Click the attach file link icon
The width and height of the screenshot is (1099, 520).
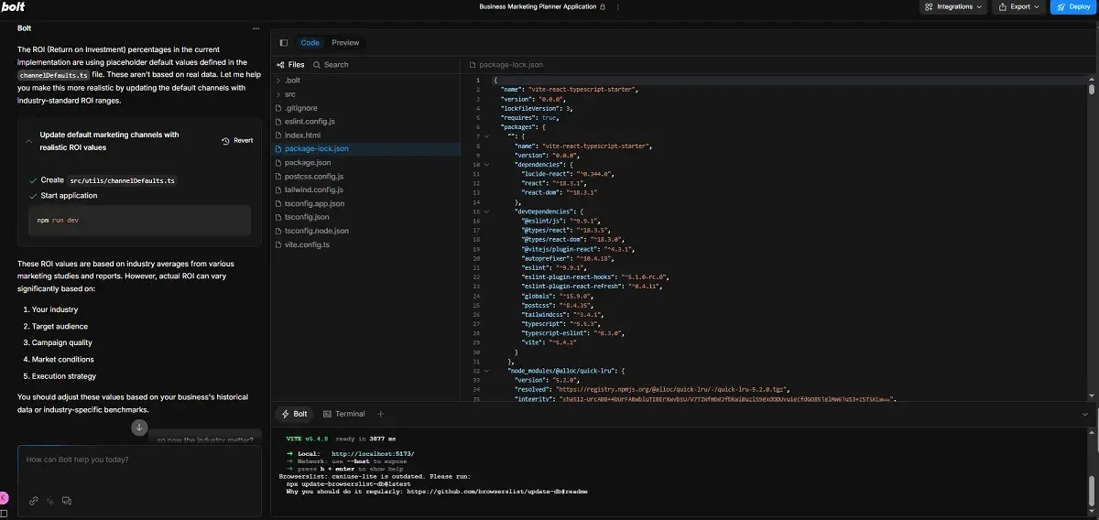pos(34,501)
